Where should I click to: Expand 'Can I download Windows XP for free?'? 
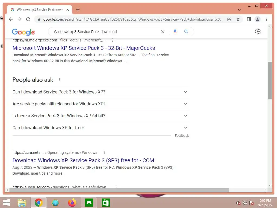point(100,128)
